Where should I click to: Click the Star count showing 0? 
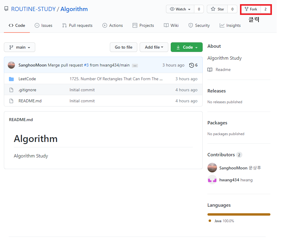click(x=232, y=9)
